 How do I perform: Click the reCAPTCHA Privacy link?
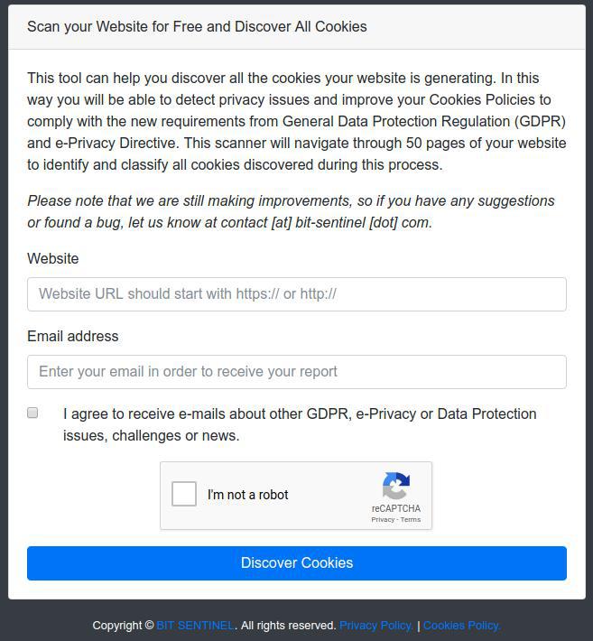point(383,520)
